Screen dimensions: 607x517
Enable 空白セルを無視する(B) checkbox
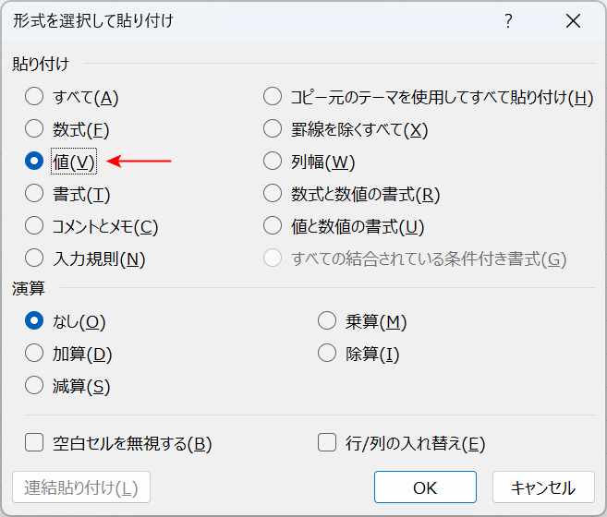click(34, 443)
